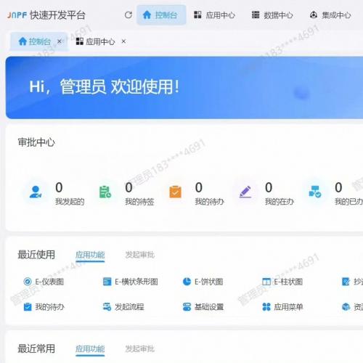Image resolution: width=363 pixels, height=363 pixels.
Task: Open 控制台 in the top navigation
Action: (161, 15)
